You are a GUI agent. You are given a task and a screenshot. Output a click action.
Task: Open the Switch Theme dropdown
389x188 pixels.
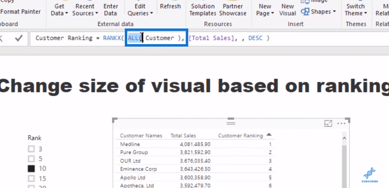356,10
